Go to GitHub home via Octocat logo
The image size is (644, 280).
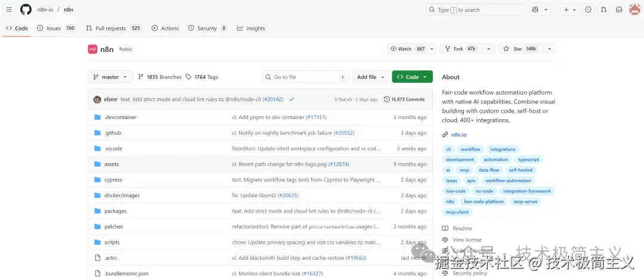(26, 10)
